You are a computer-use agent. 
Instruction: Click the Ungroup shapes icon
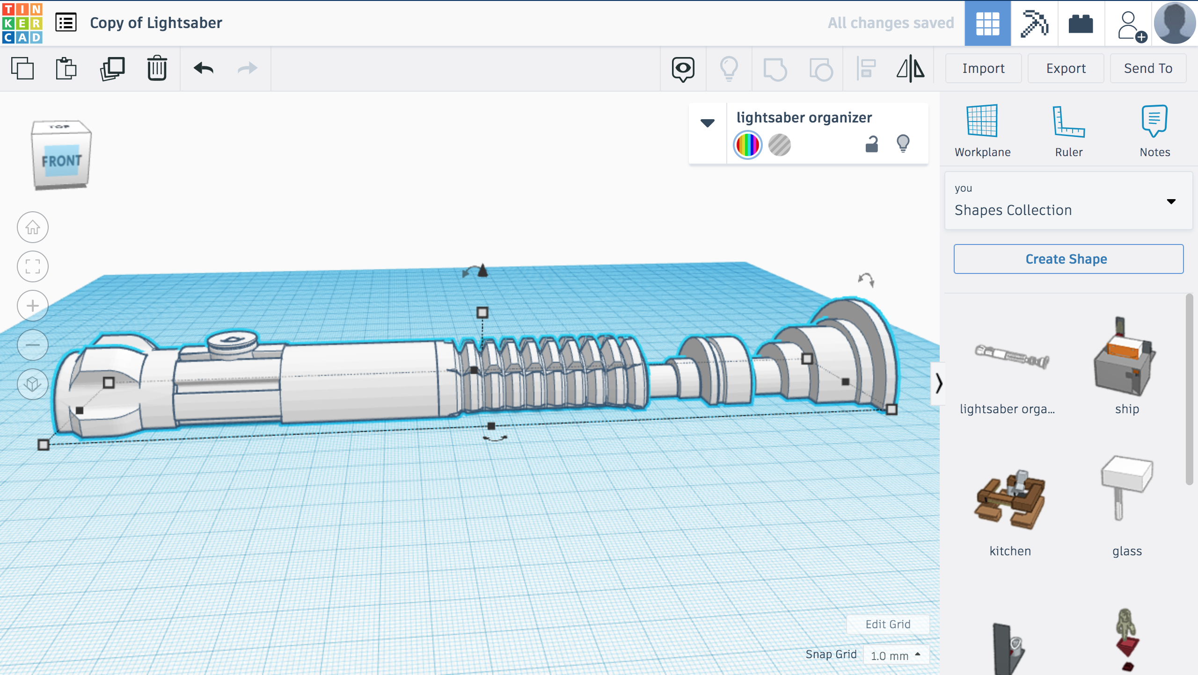coord(821,69)
